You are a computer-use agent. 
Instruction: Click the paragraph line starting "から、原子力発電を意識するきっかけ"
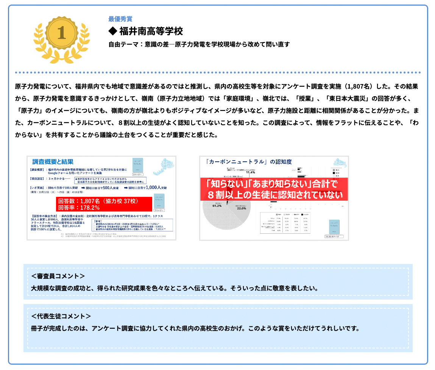tap(213, 98)
